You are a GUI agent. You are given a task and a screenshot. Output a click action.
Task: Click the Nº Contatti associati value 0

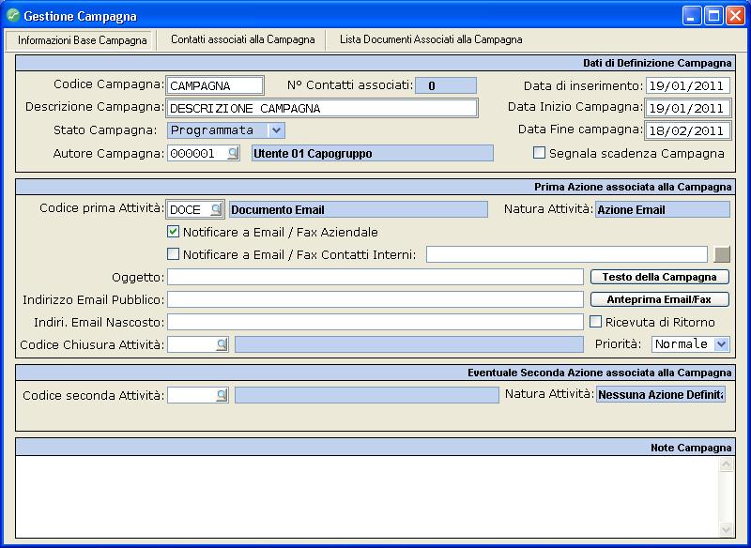pos(445,85)
